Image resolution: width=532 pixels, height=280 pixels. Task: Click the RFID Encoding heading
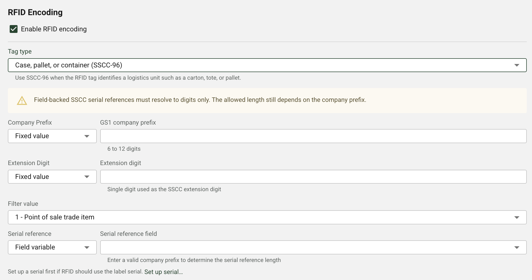pos(35,12)
